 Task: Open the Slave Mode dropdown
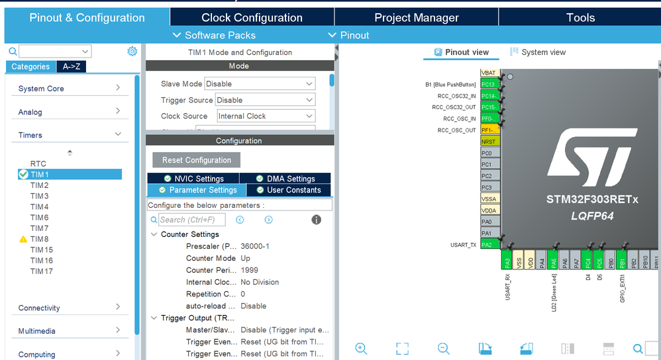[x=260, y=84]
